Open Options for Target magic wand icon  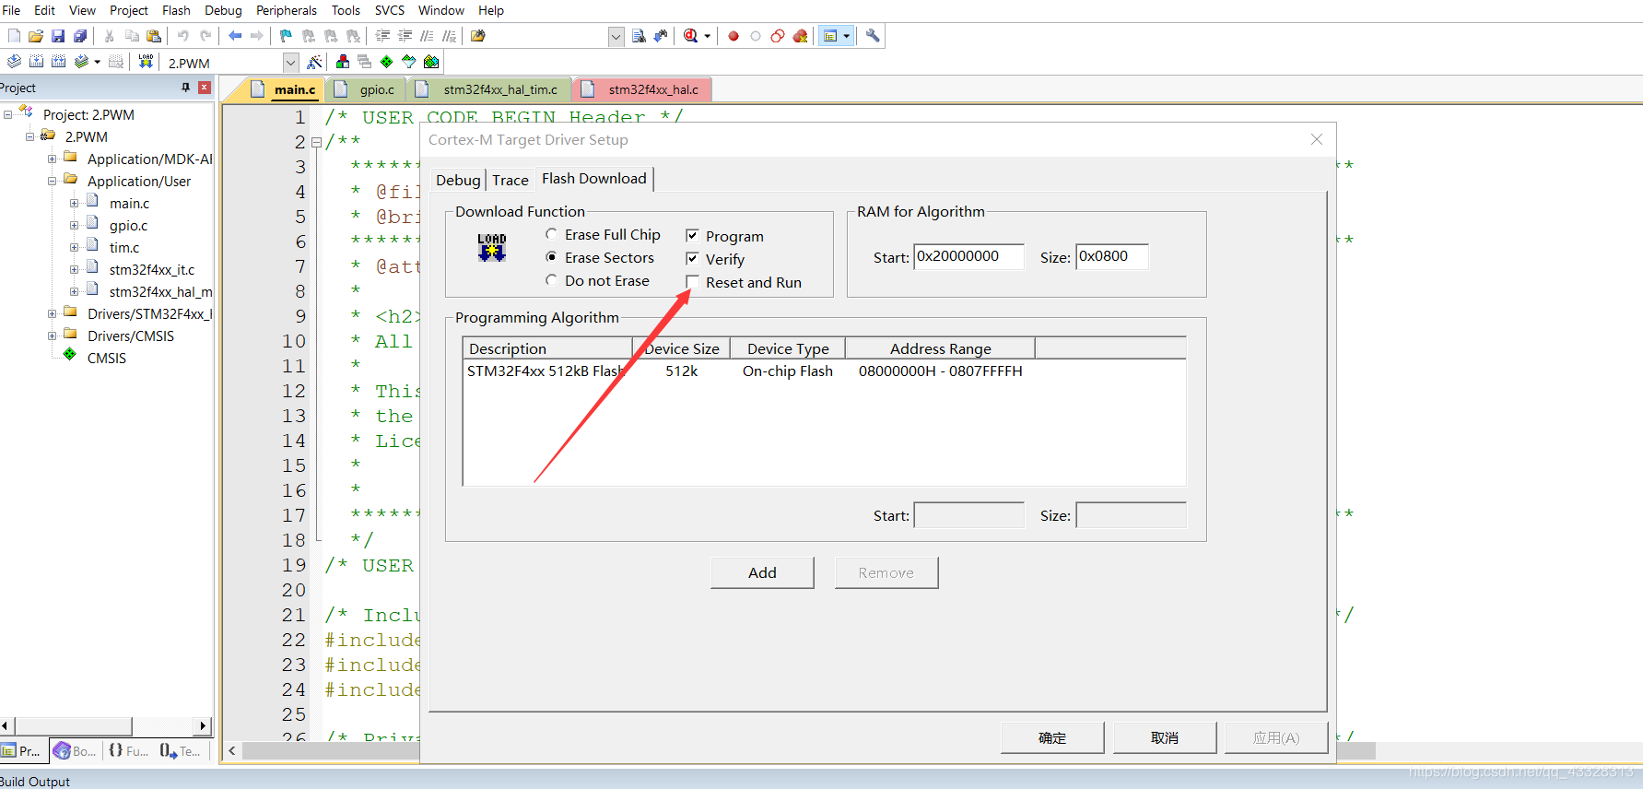click(x=314, y=62)
